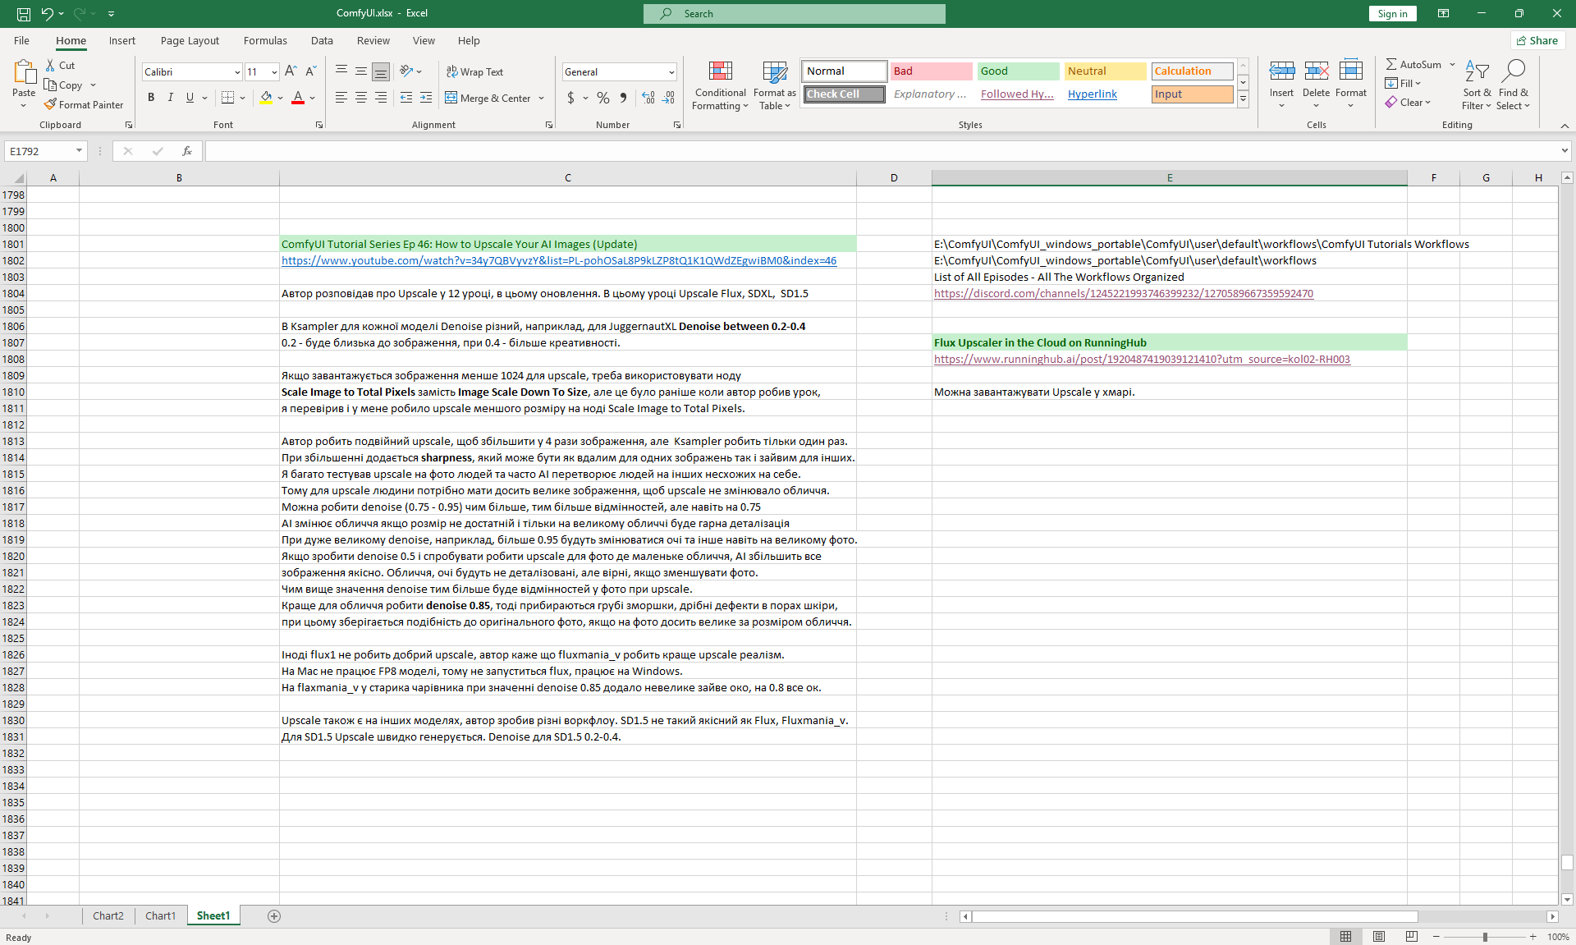1576x945 pixels.
Task: Click the Format Painter brush icon
Action: 51,104
